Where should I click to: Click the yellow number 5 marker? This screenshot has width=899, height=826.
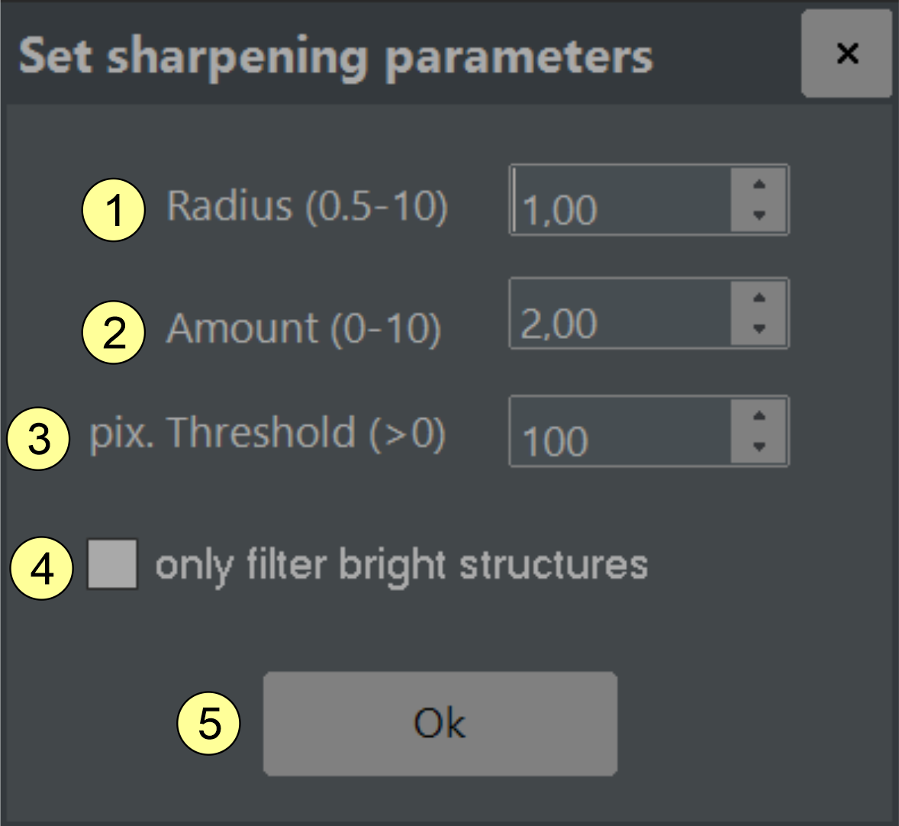[208, 722]
